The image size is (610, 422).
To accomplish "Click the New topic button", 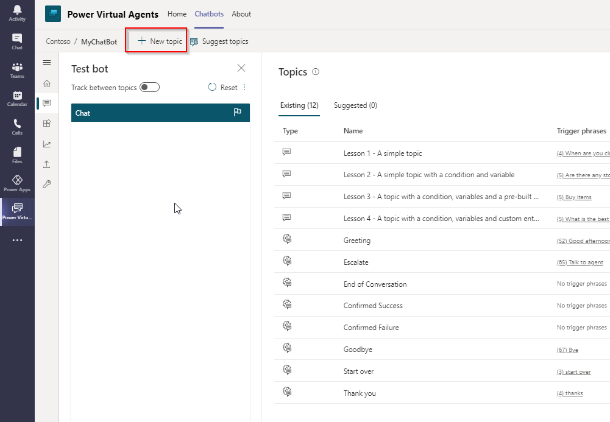I will [160, 41].
